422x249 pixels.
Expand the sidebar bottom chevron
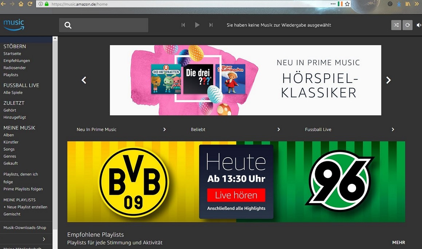pyautogui.click(x=44, y=239)
